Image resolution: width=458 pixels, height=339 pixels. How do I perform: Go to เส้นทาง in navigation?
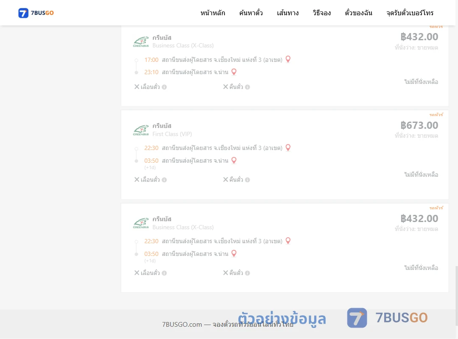click(x=288, y=13)
